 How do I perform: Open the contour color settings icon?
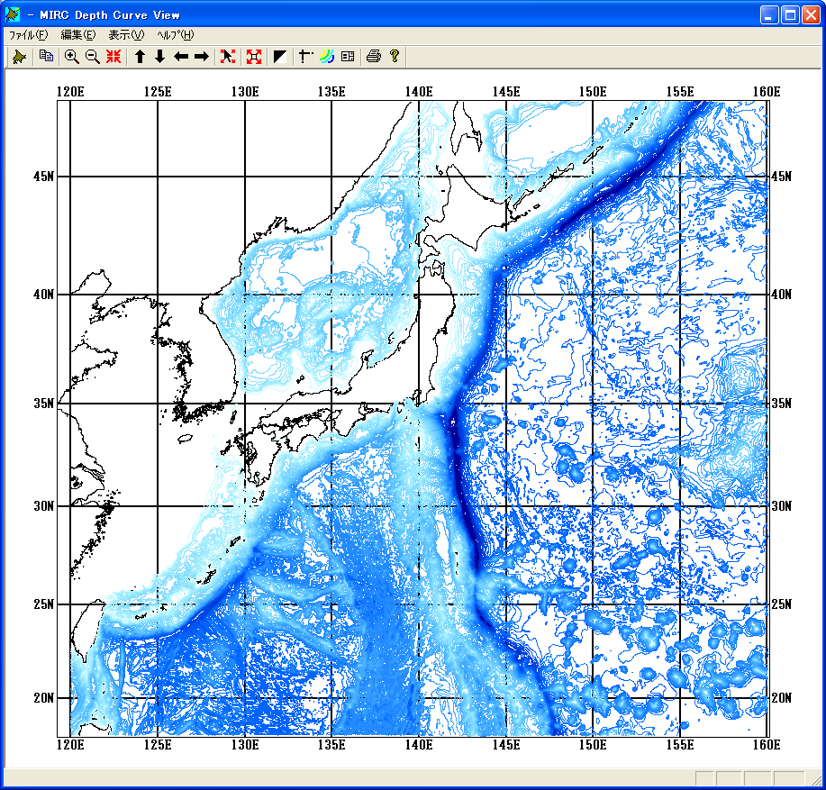[x=327, y=57]
